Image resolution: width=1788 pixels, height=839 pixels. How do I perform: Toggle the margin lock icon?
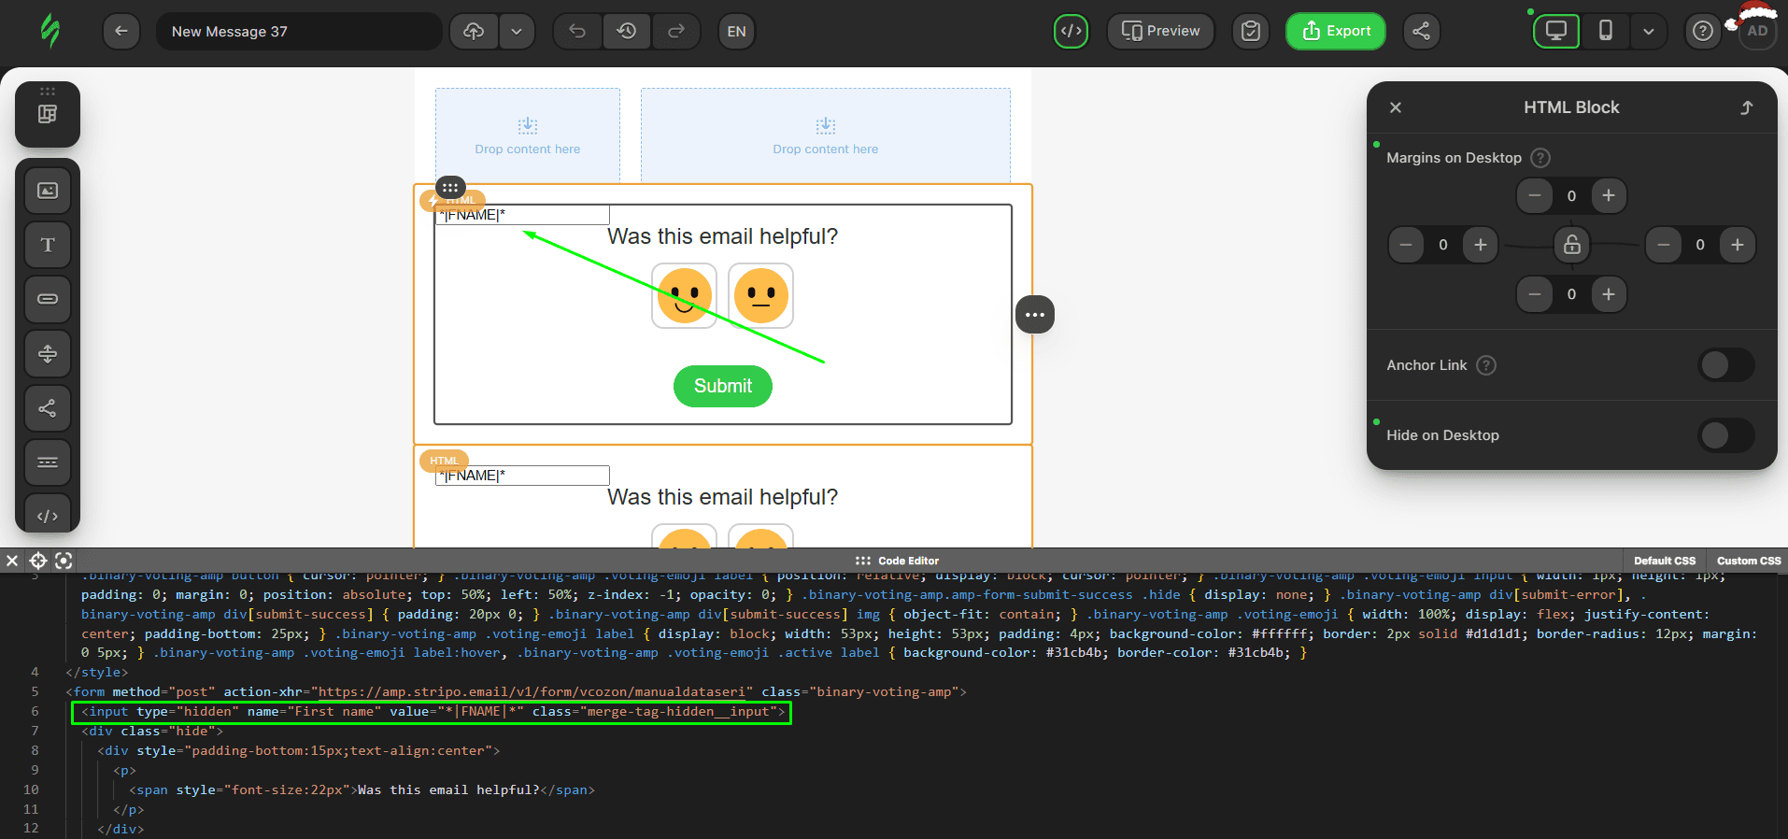pyautogui.click(x=1572, y=245)
